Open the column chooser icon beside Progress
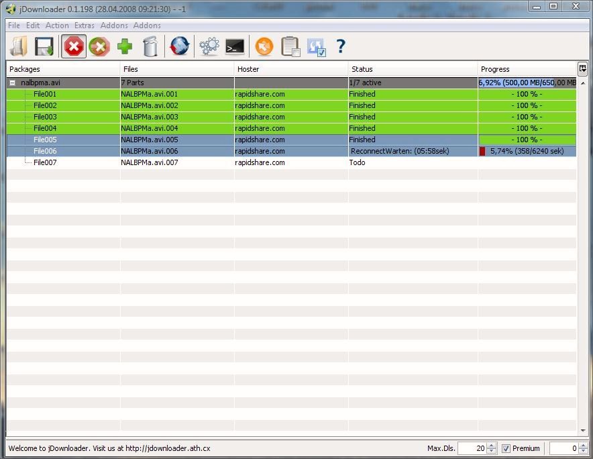The image size is (593, 459). coord(582,68)
